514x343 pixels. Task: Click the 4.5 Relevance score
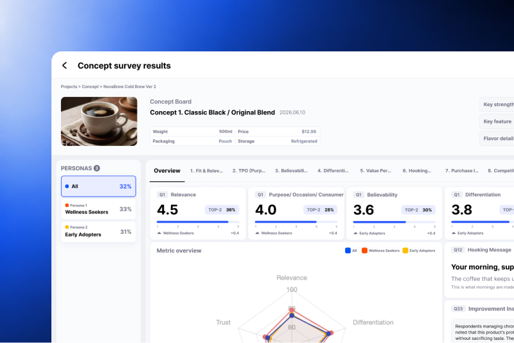pyautogui.click(x=168, y=209)
